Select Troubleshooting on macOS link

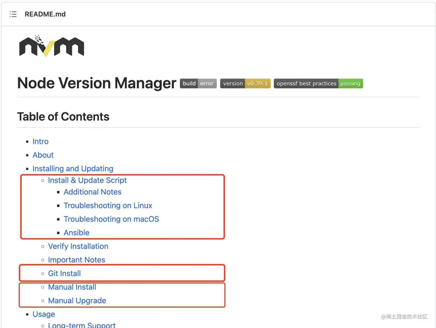coord(111,219)
